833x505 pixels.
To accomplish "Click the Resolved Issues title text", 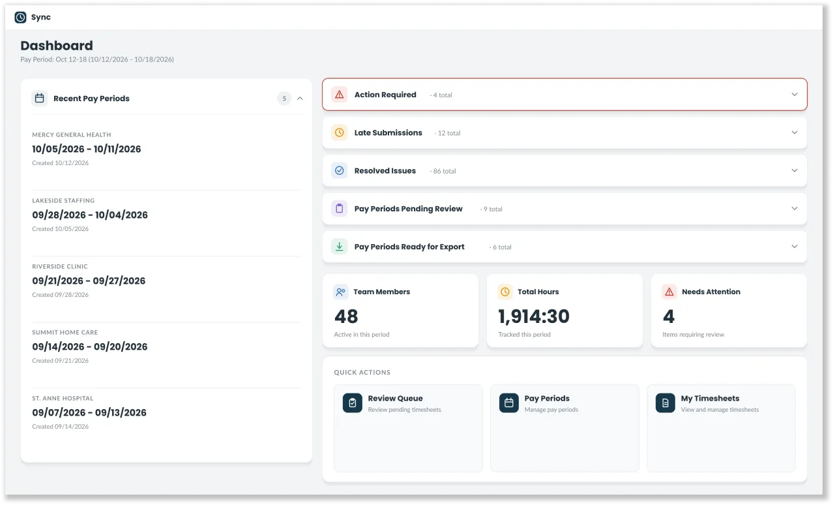I will [385, 171].
